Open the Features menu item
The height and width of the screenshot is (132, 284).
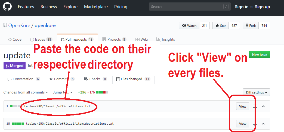(x=26, y=7)
